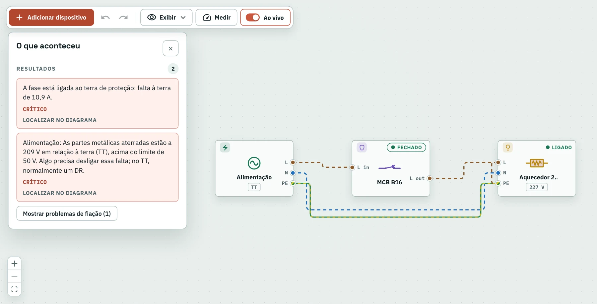Image resolution: width=597 pixels, height=304 pixels.
Task: Click the Aquecedor resistor symbol
Action: coord(537,163)
